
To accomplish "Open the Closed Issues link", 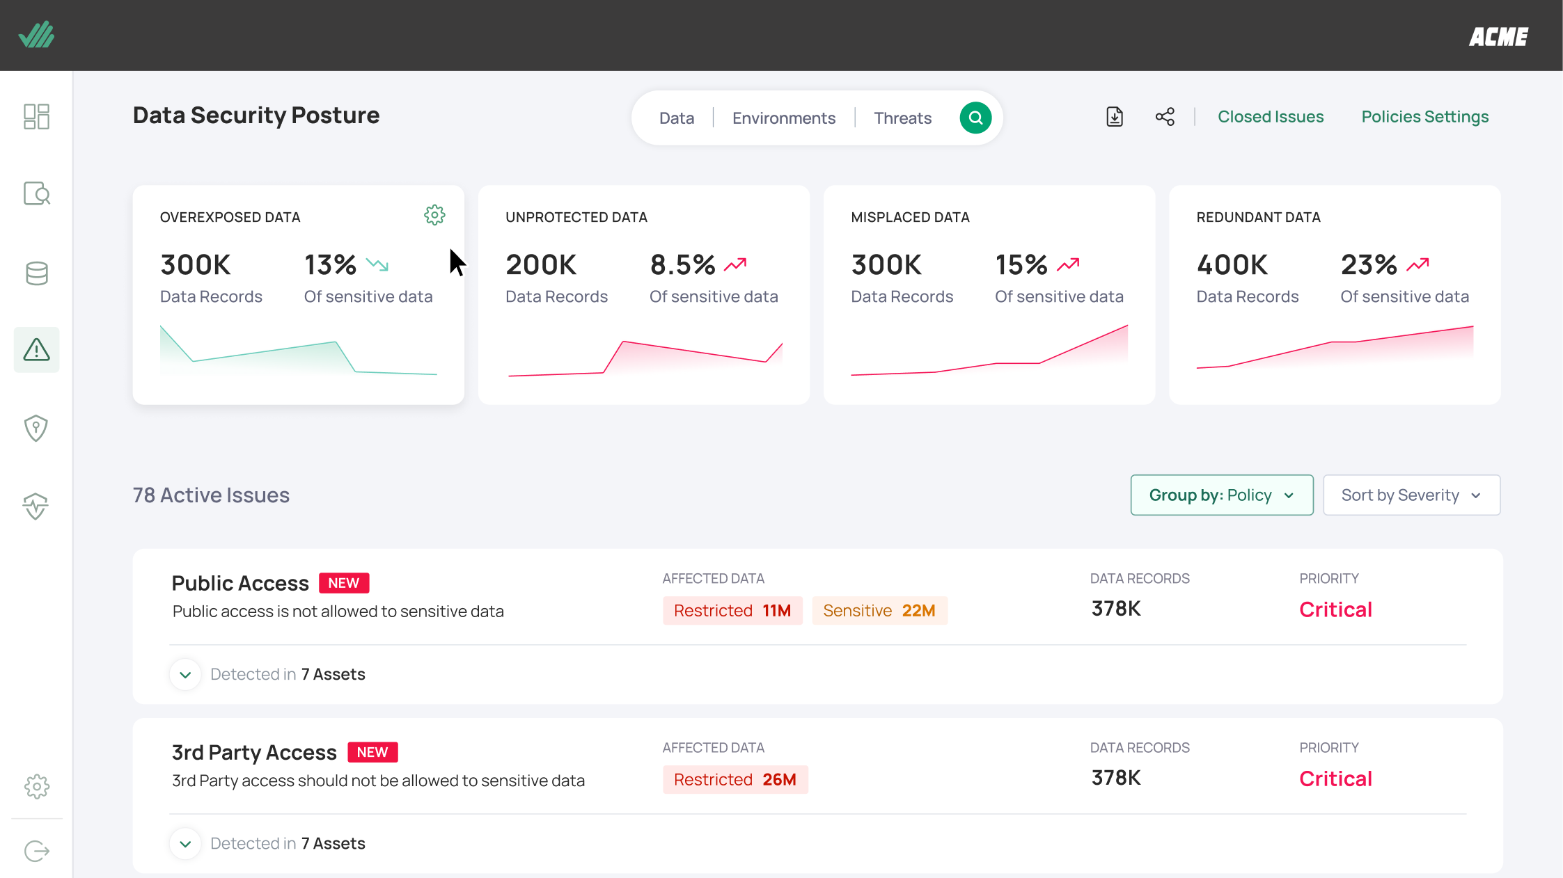I will pos(1270,117).
